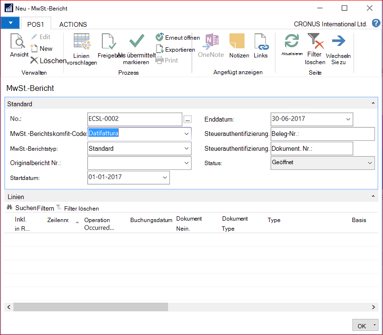Sort by the Zeilennr. column header
This screenshot has height=335, width=383.
(x=58, y=220)
